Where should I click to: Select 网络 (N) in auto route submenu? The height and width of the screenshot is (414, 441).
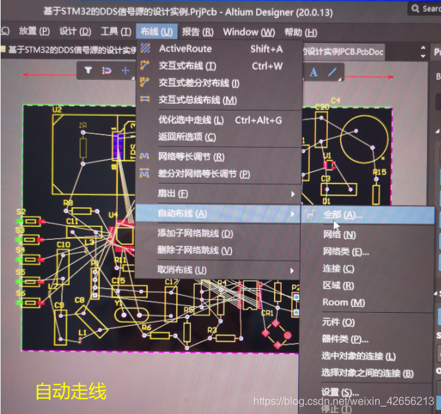pyautogui.click(x=368, y=235)
